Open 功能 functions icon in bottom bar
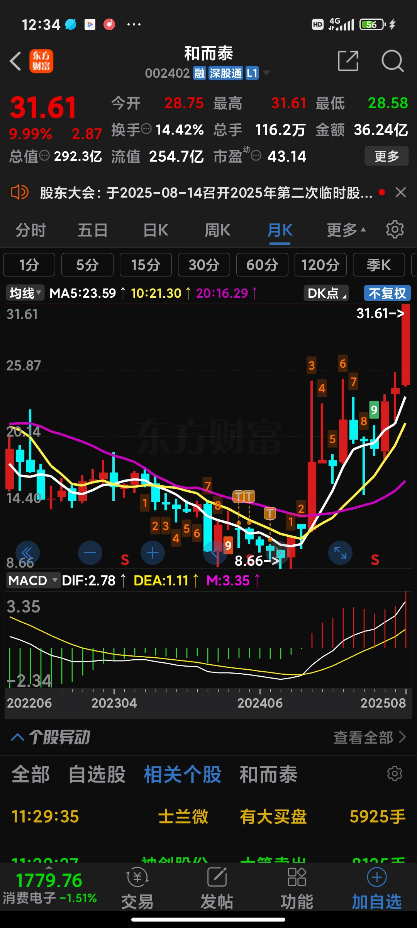 (297, 887)
